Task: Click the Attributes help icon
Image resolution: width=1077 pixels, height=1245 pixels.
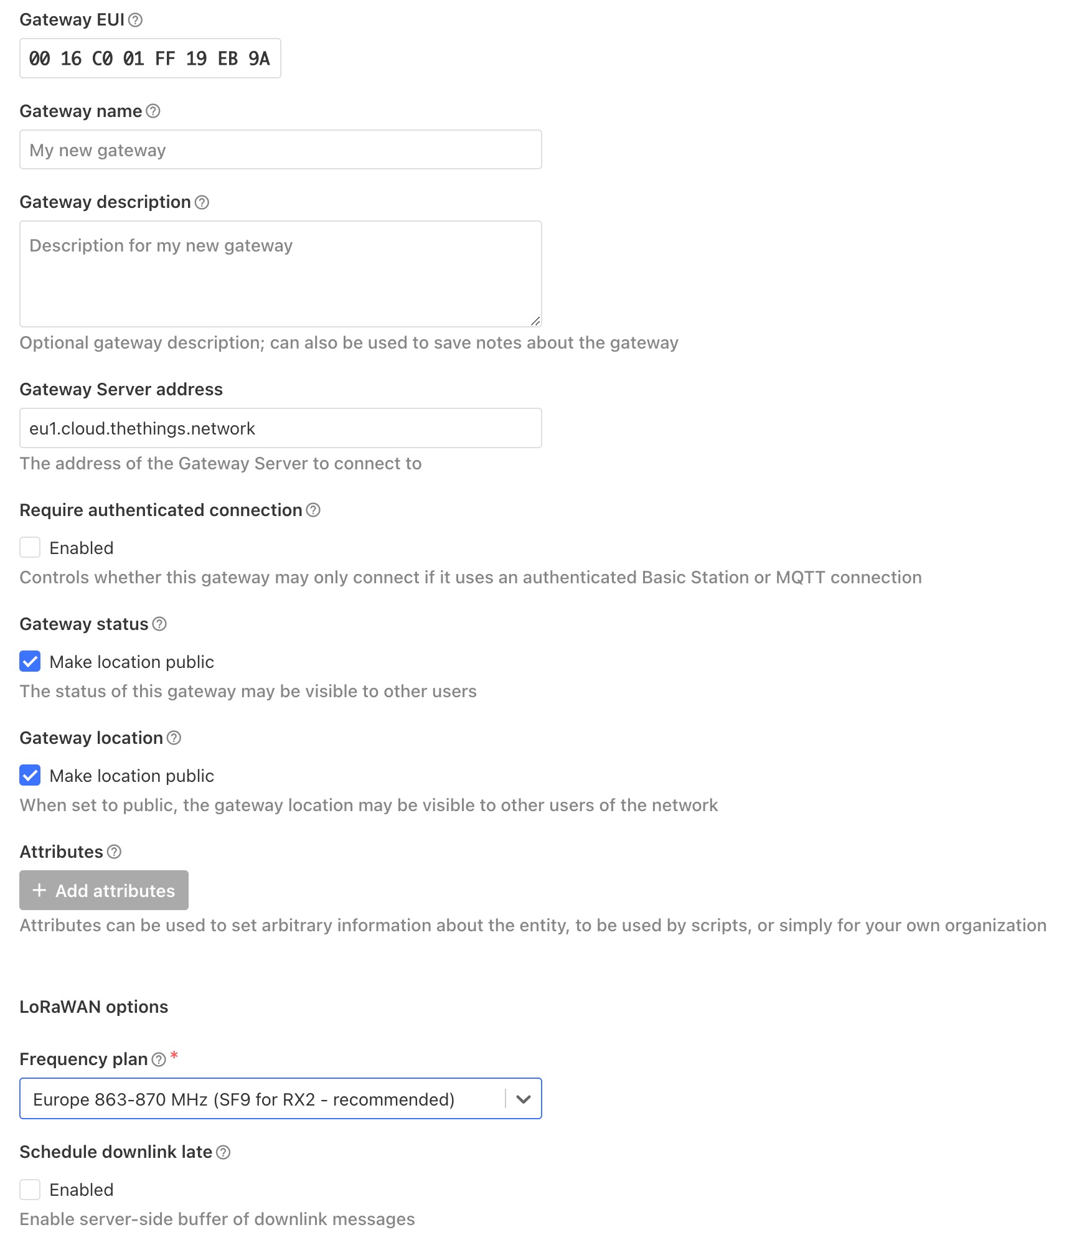Action: click(x=114, y=852)
